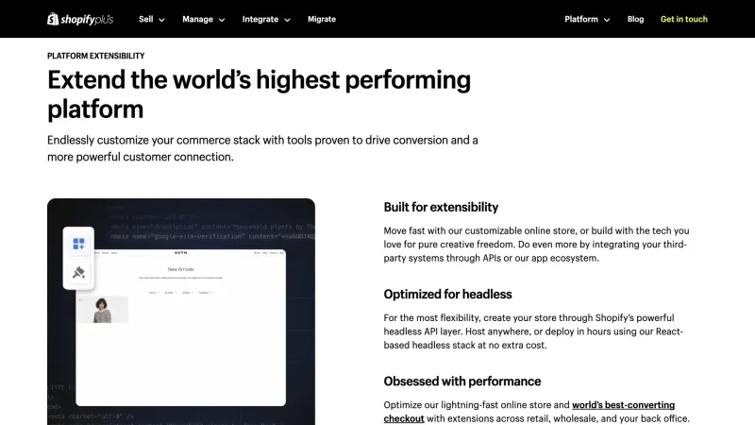Go to the Migrate page
This screenshot has width=755, height=425.
(x=322, y=19)
